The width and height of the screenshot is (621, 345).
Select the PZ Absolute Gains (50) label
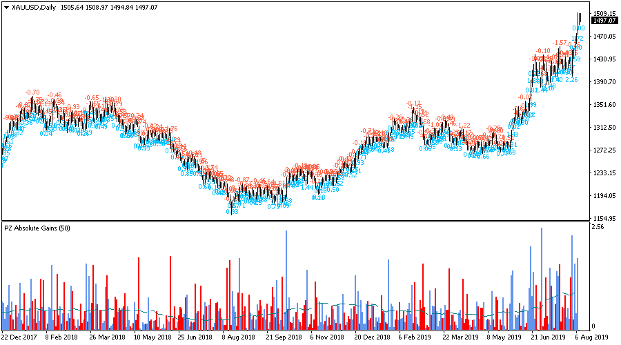37,228
